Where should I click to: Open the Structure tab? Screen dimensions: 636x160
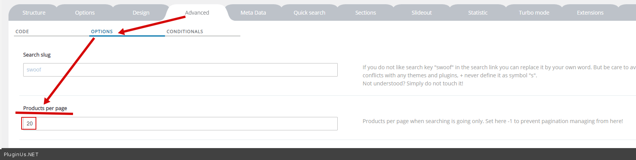tap(34, 13)
